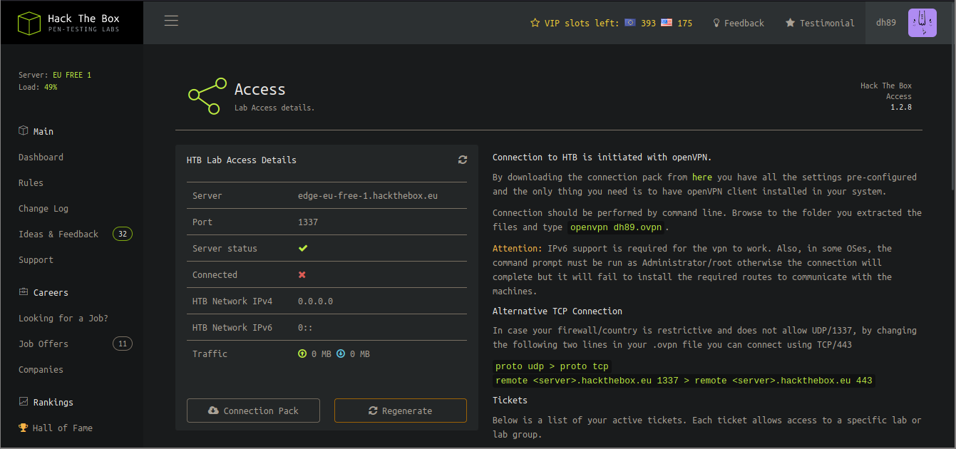Open Ideas & Feedback page
The image size is (956, 449).
pyautogui.click(x=58, y=234)
